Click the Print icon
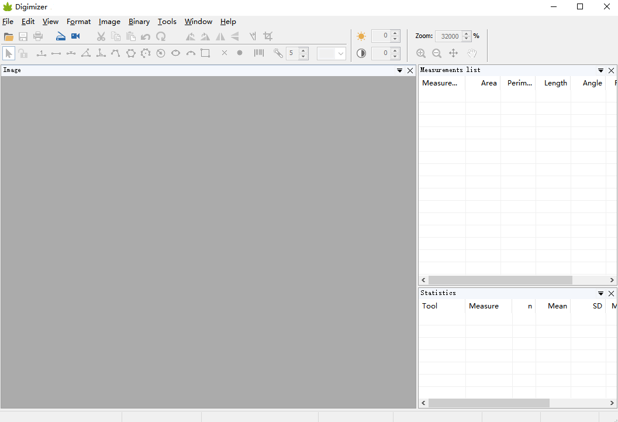This screenshot has height=422, width=618. pos(38,37)
